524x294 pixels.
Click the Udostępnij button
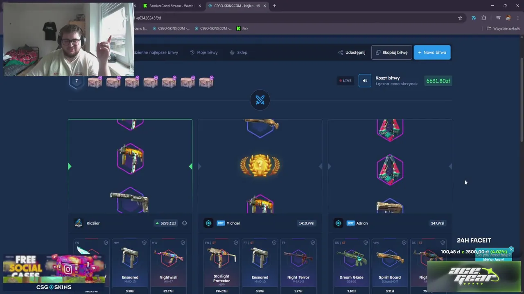click(x=352, y=52)
